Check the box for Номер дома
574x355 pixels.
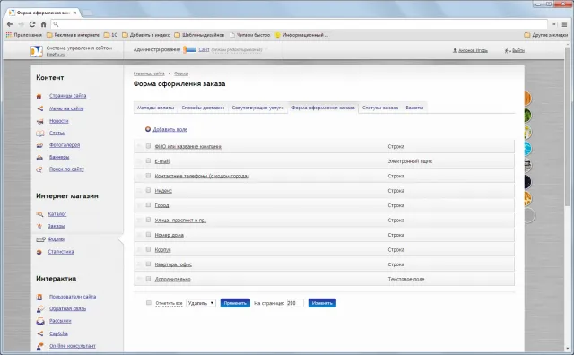pos(148,235)
